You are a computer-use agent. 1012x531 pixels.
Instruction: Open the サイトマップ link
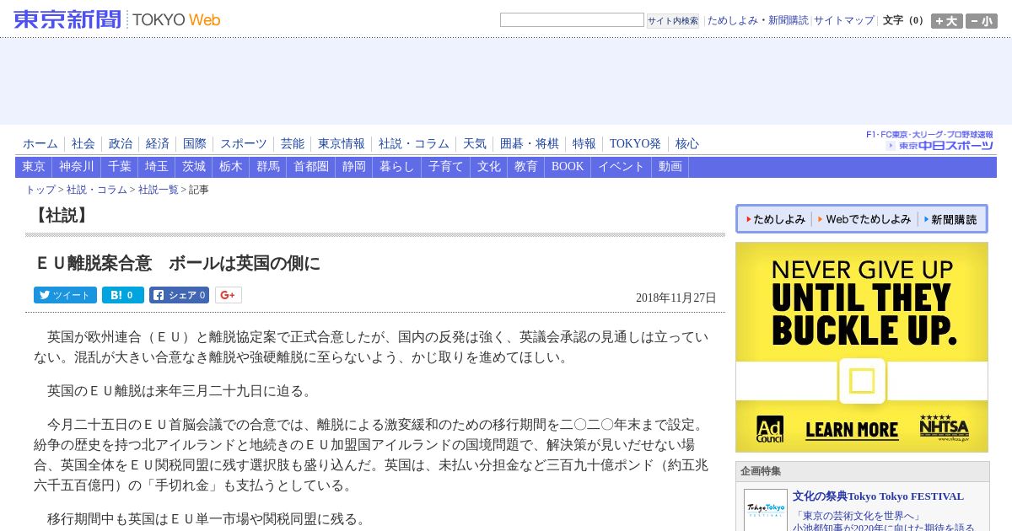tap(844, 20)
